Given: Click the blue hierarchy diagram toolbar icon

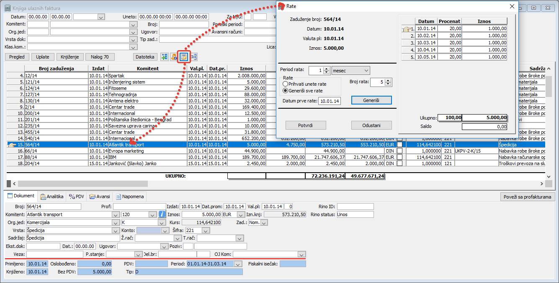Looking at the screenshot, I should 194,57.
